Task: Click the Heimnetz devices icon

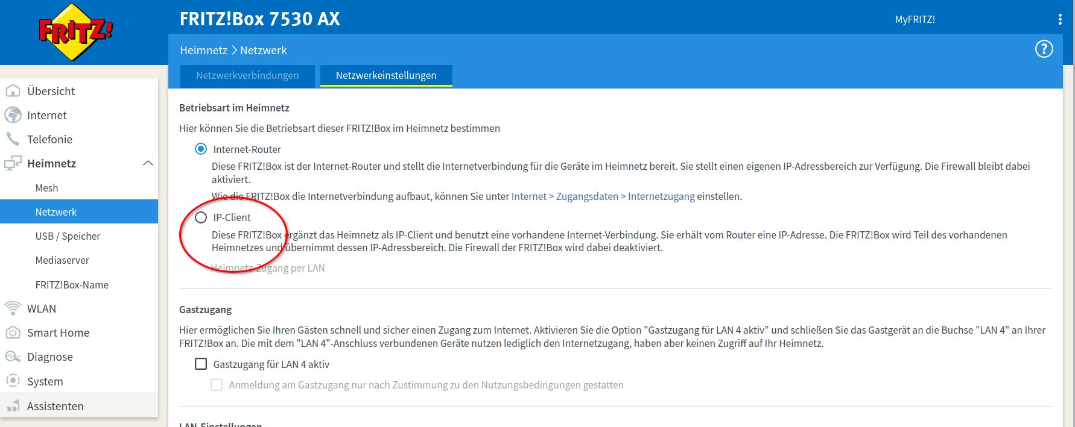Action: point(13,163)
